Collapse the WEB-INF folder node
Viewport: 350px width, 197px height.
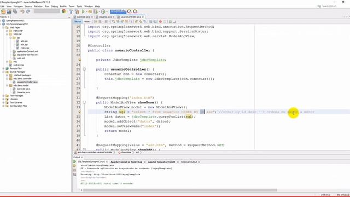(7, 34)
